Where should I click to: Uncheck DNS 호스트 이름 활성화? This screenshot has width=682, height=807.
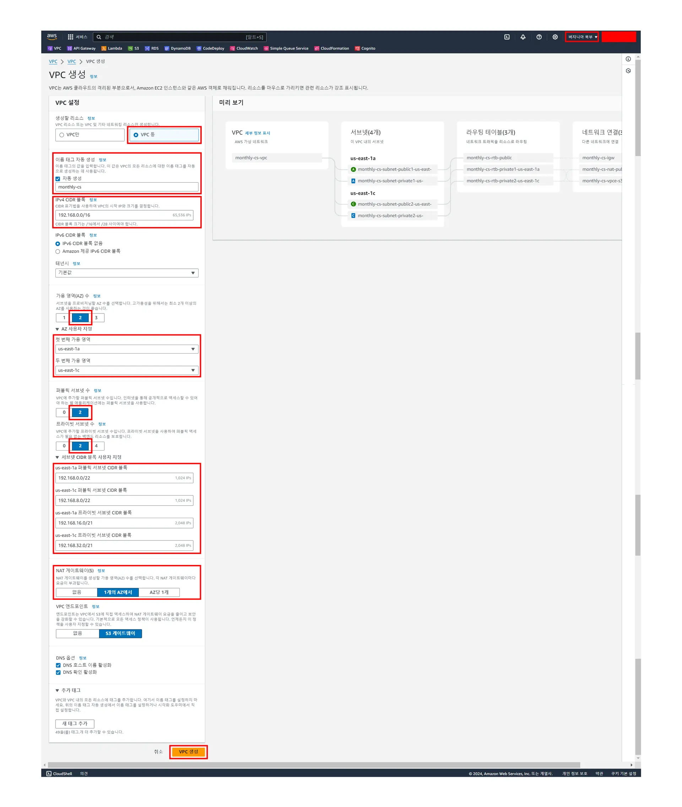[58, 665]
